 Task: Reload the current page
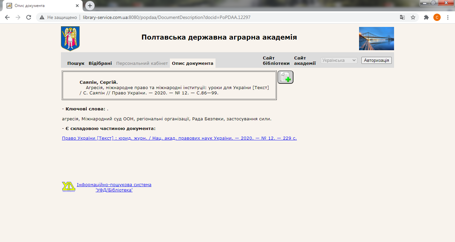(29, 17)
